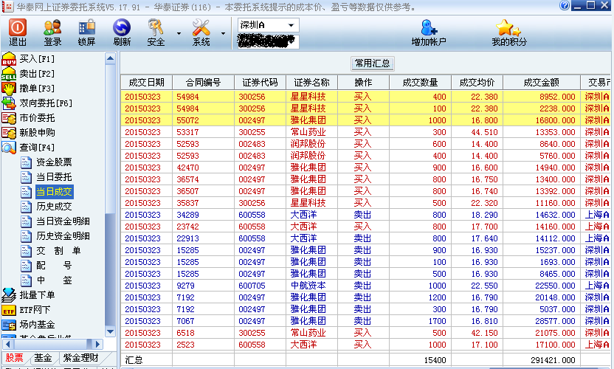
Task: Click the 退出 (exit) toolbar icon
Action: 18,32
